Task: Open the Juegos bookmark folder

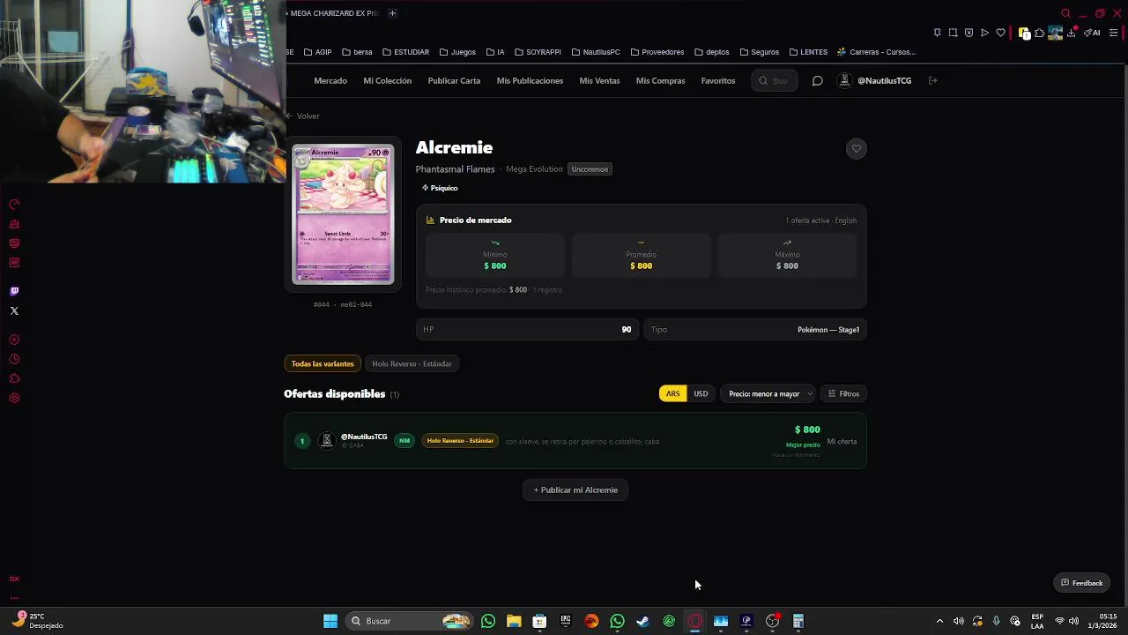Action: [457, 52]
